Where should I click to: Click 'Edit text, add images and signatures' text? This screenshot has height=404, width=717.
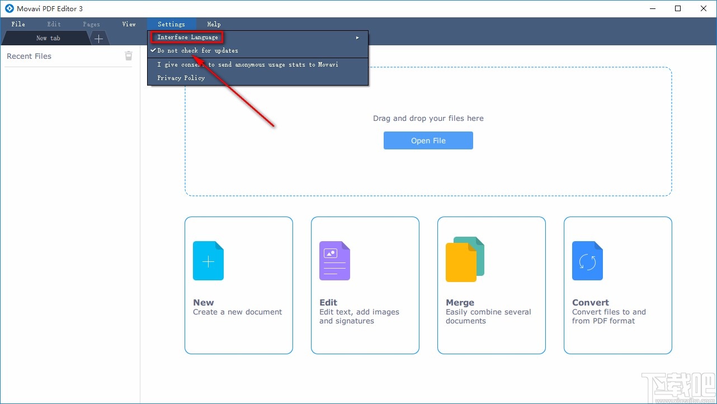coord(360,317)
